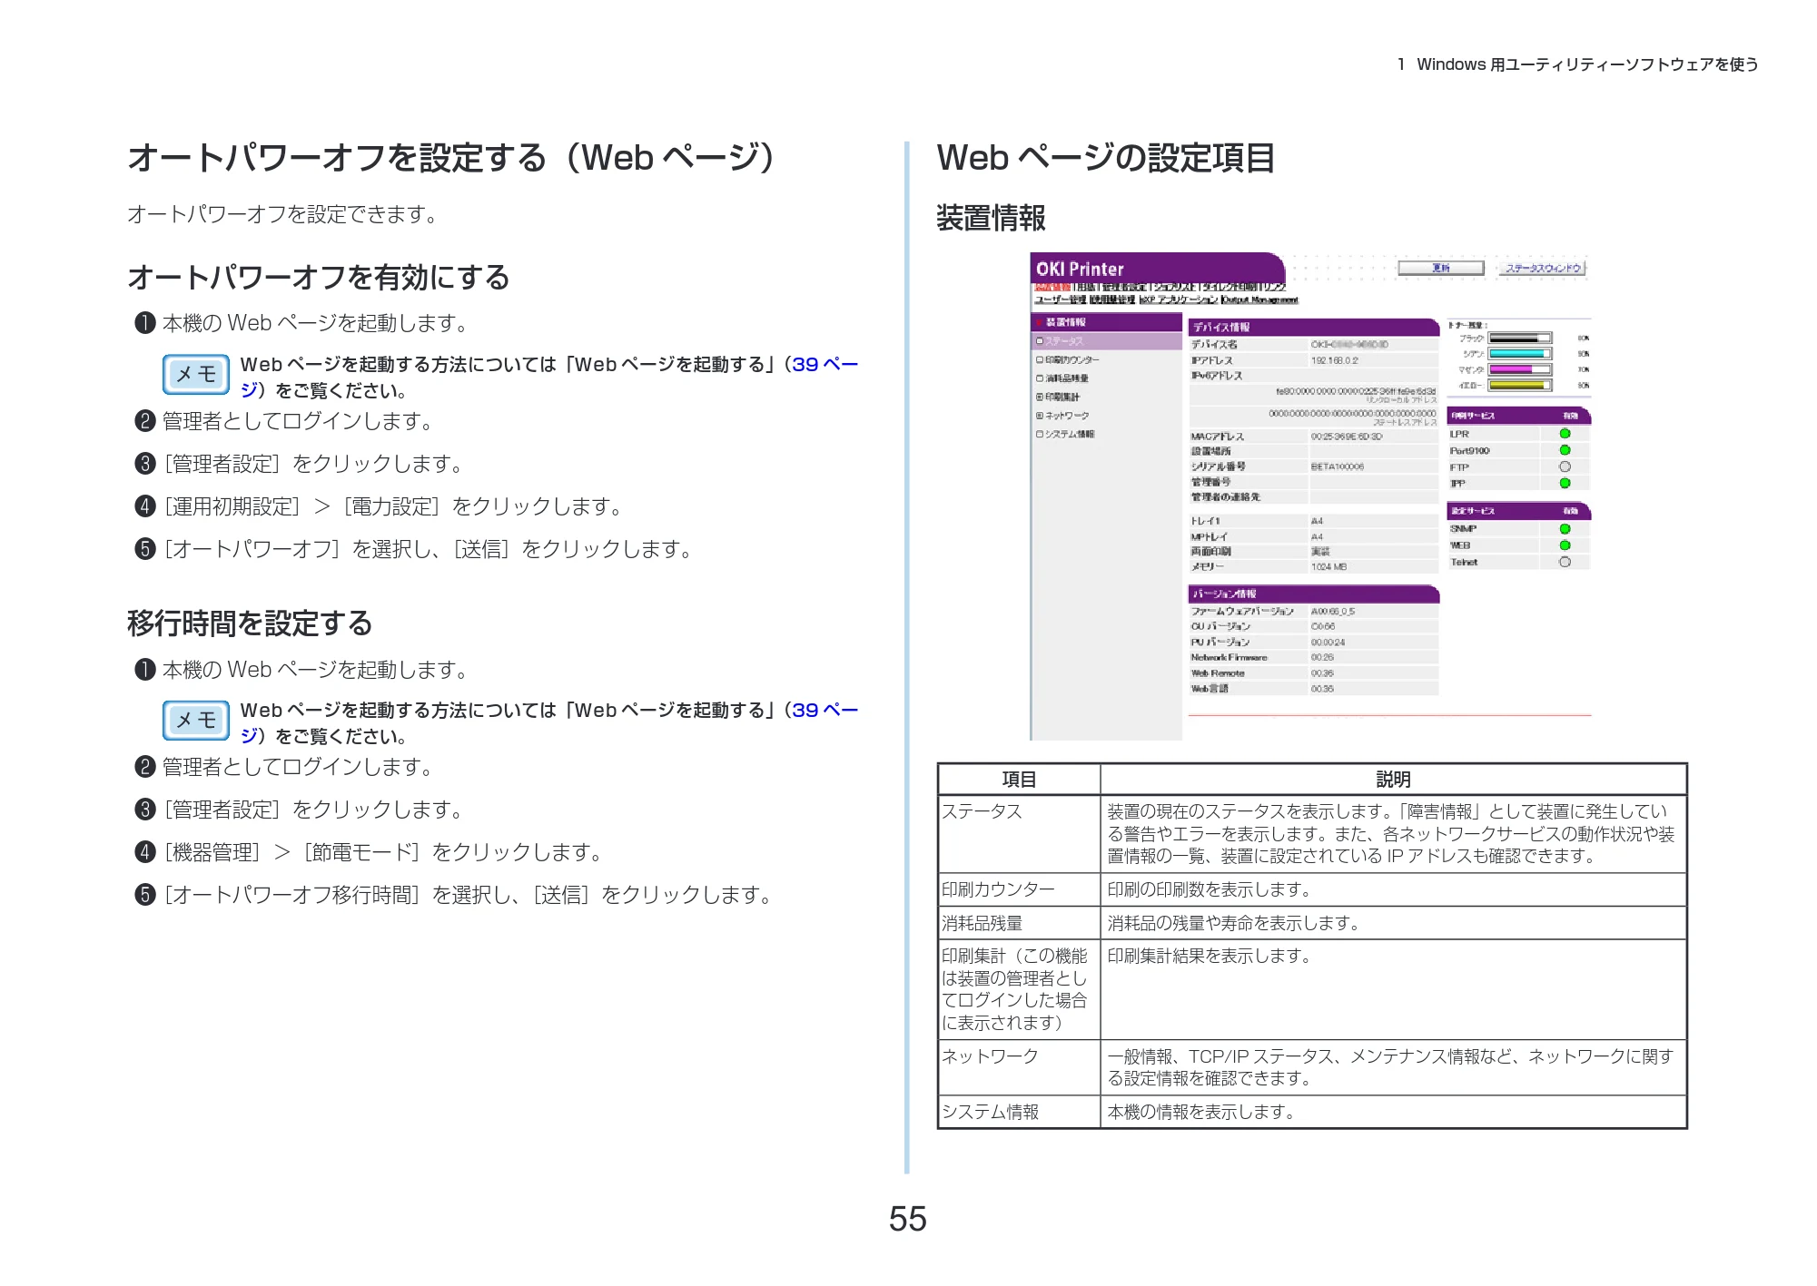Click the FTP gray status indicator

(x=1565, y=466)
